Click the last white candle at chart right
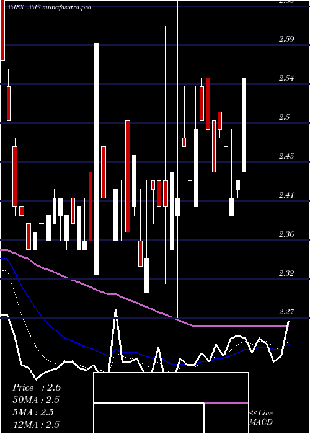The image size is (310, 434). click(x=244, y=125)
